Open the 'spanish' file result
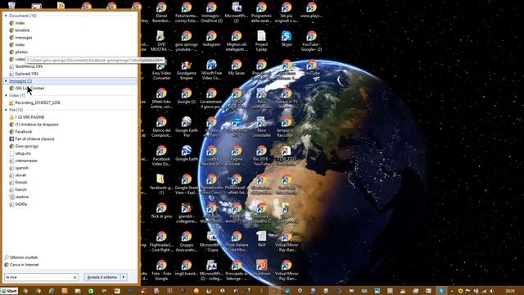 tap(22, 168)
